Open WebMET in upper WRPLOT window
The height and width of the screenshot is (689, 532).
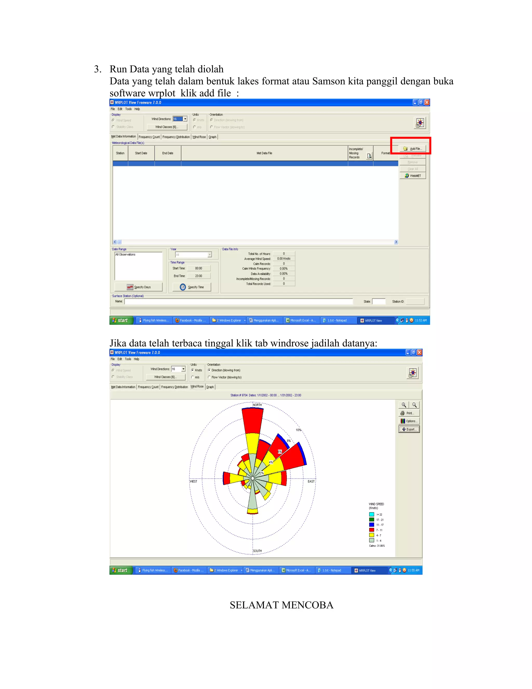(x=413, y=176)
